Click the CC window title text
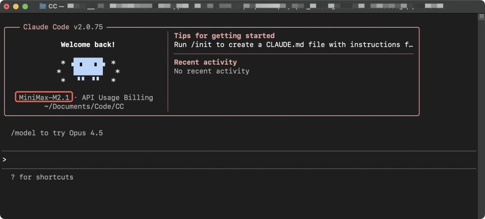 (53, 6)
